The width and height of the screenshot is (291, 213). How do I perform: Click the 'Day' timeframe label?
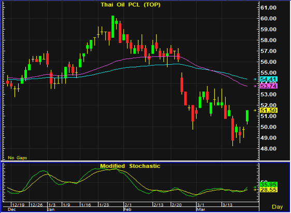point(277,207)
